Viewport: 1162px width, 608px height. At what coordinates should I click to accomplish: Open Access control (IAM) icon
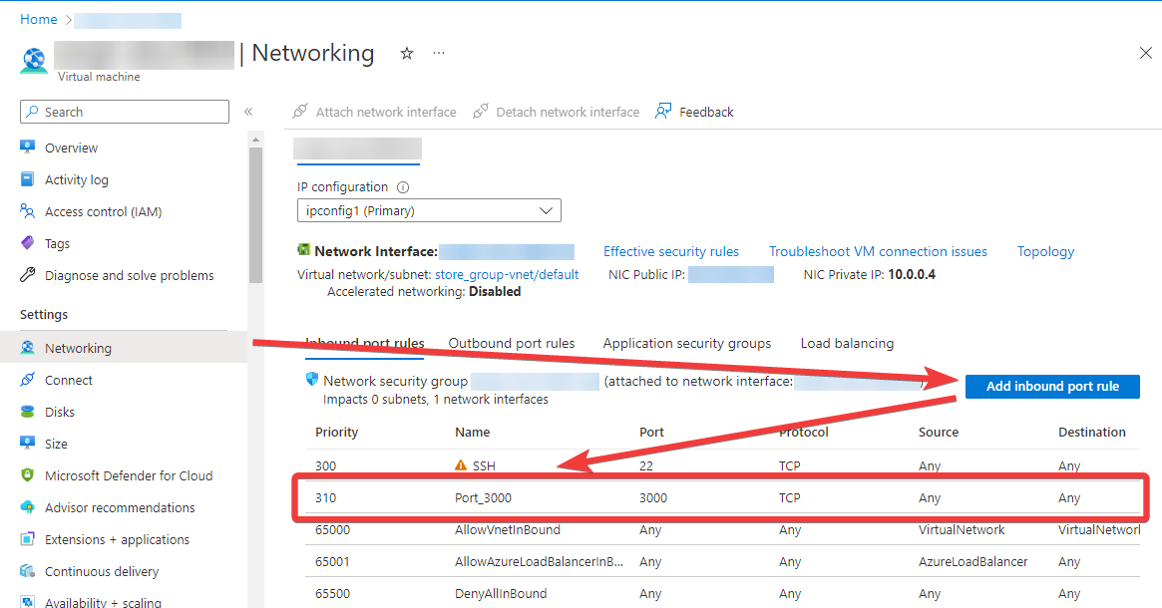point(27,211)
